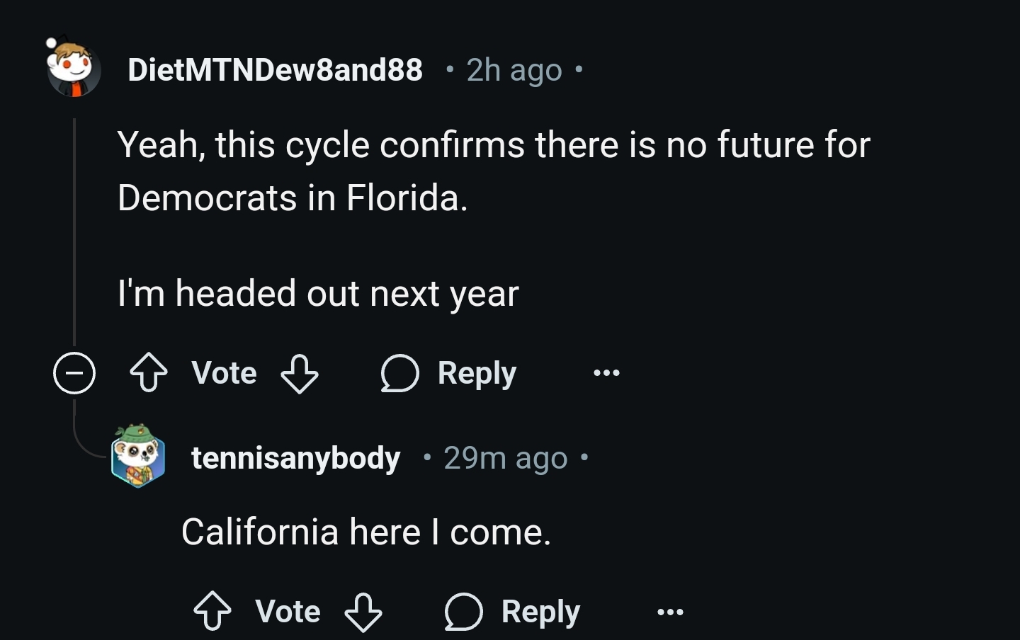The image size is (1020, 640).
Task: Select the "California here I come." comment text
Action: pyautogui.click(x=365, y=532)
